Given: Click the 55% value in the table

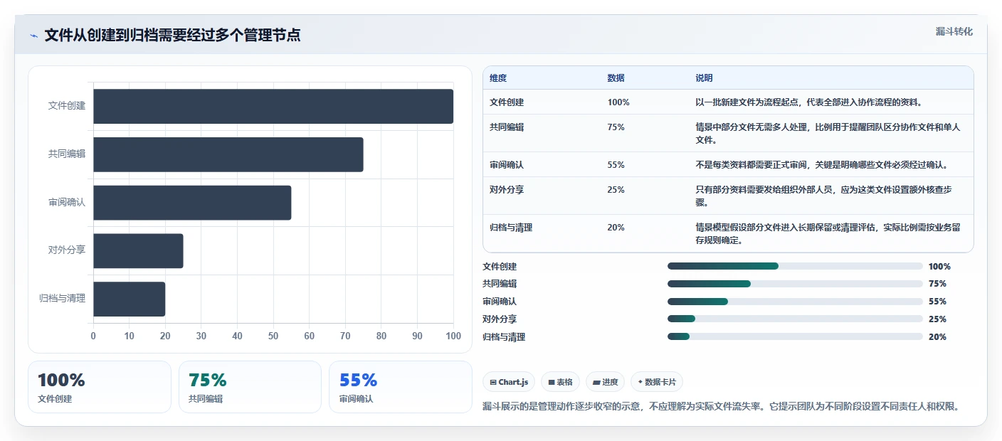Looking at the screenshot, I should click(x=616, y=165).
